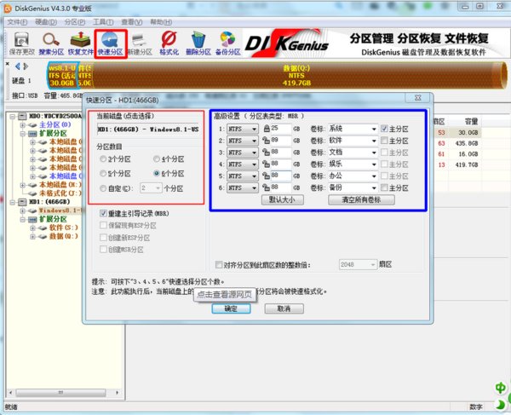
Task: Open file system dropdown for partition 1
Action: [243, 129]
